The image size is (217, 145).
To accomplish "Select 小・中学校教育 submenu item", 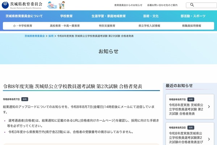I will point(22,26).
